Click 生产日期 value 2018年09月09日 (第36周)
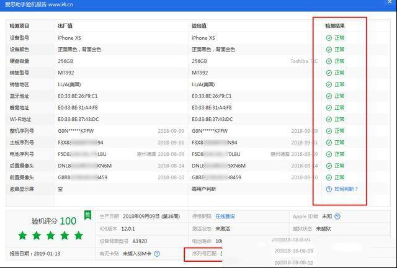This screenshot has height=268, width=397. point(151,217)
